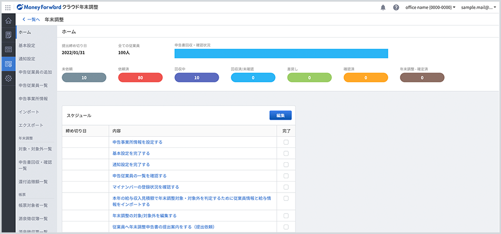Click the home icon in the dark sidebar
Screen dimensions: 501x234
tap(8, 21)
